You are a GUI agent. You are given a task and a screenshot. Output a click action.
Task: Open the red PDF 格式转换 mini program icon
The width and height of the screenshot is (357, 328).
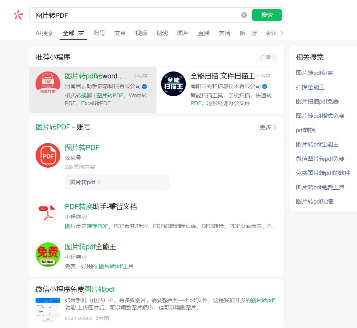tap(48, 84)
